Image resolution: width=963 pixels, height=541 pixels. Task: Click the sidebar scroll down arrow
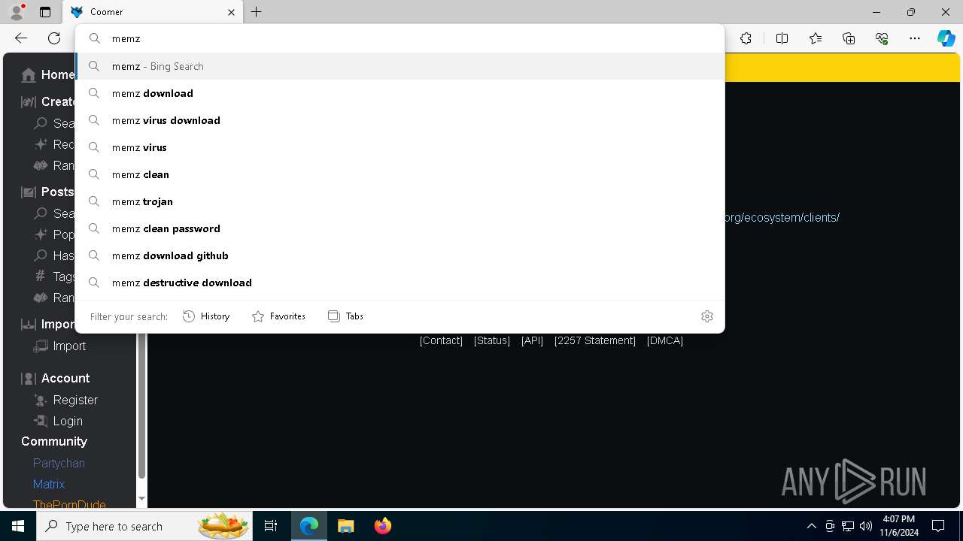(x=141, y=498)
